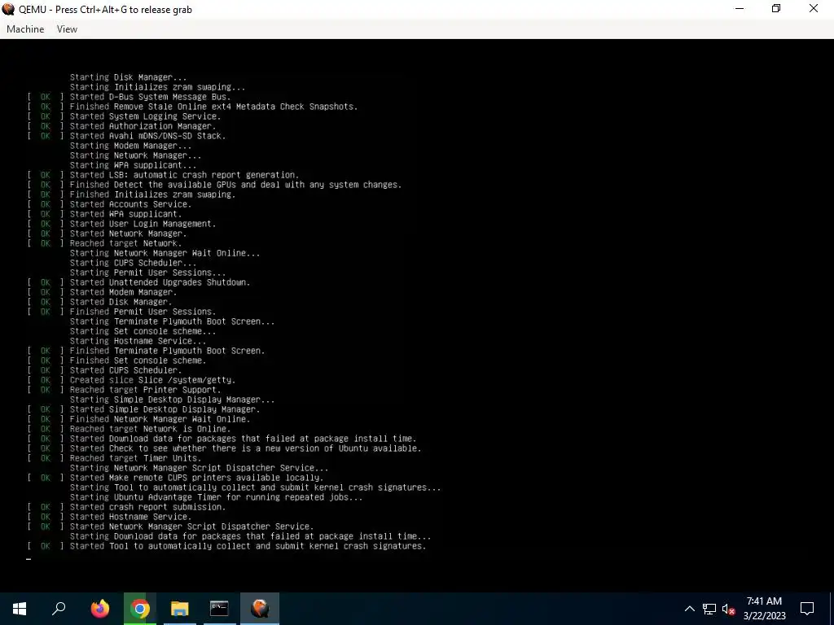834x625 pixels.
Task: Click 'Started System Logging Service.' line
Action: pos(145,116)
